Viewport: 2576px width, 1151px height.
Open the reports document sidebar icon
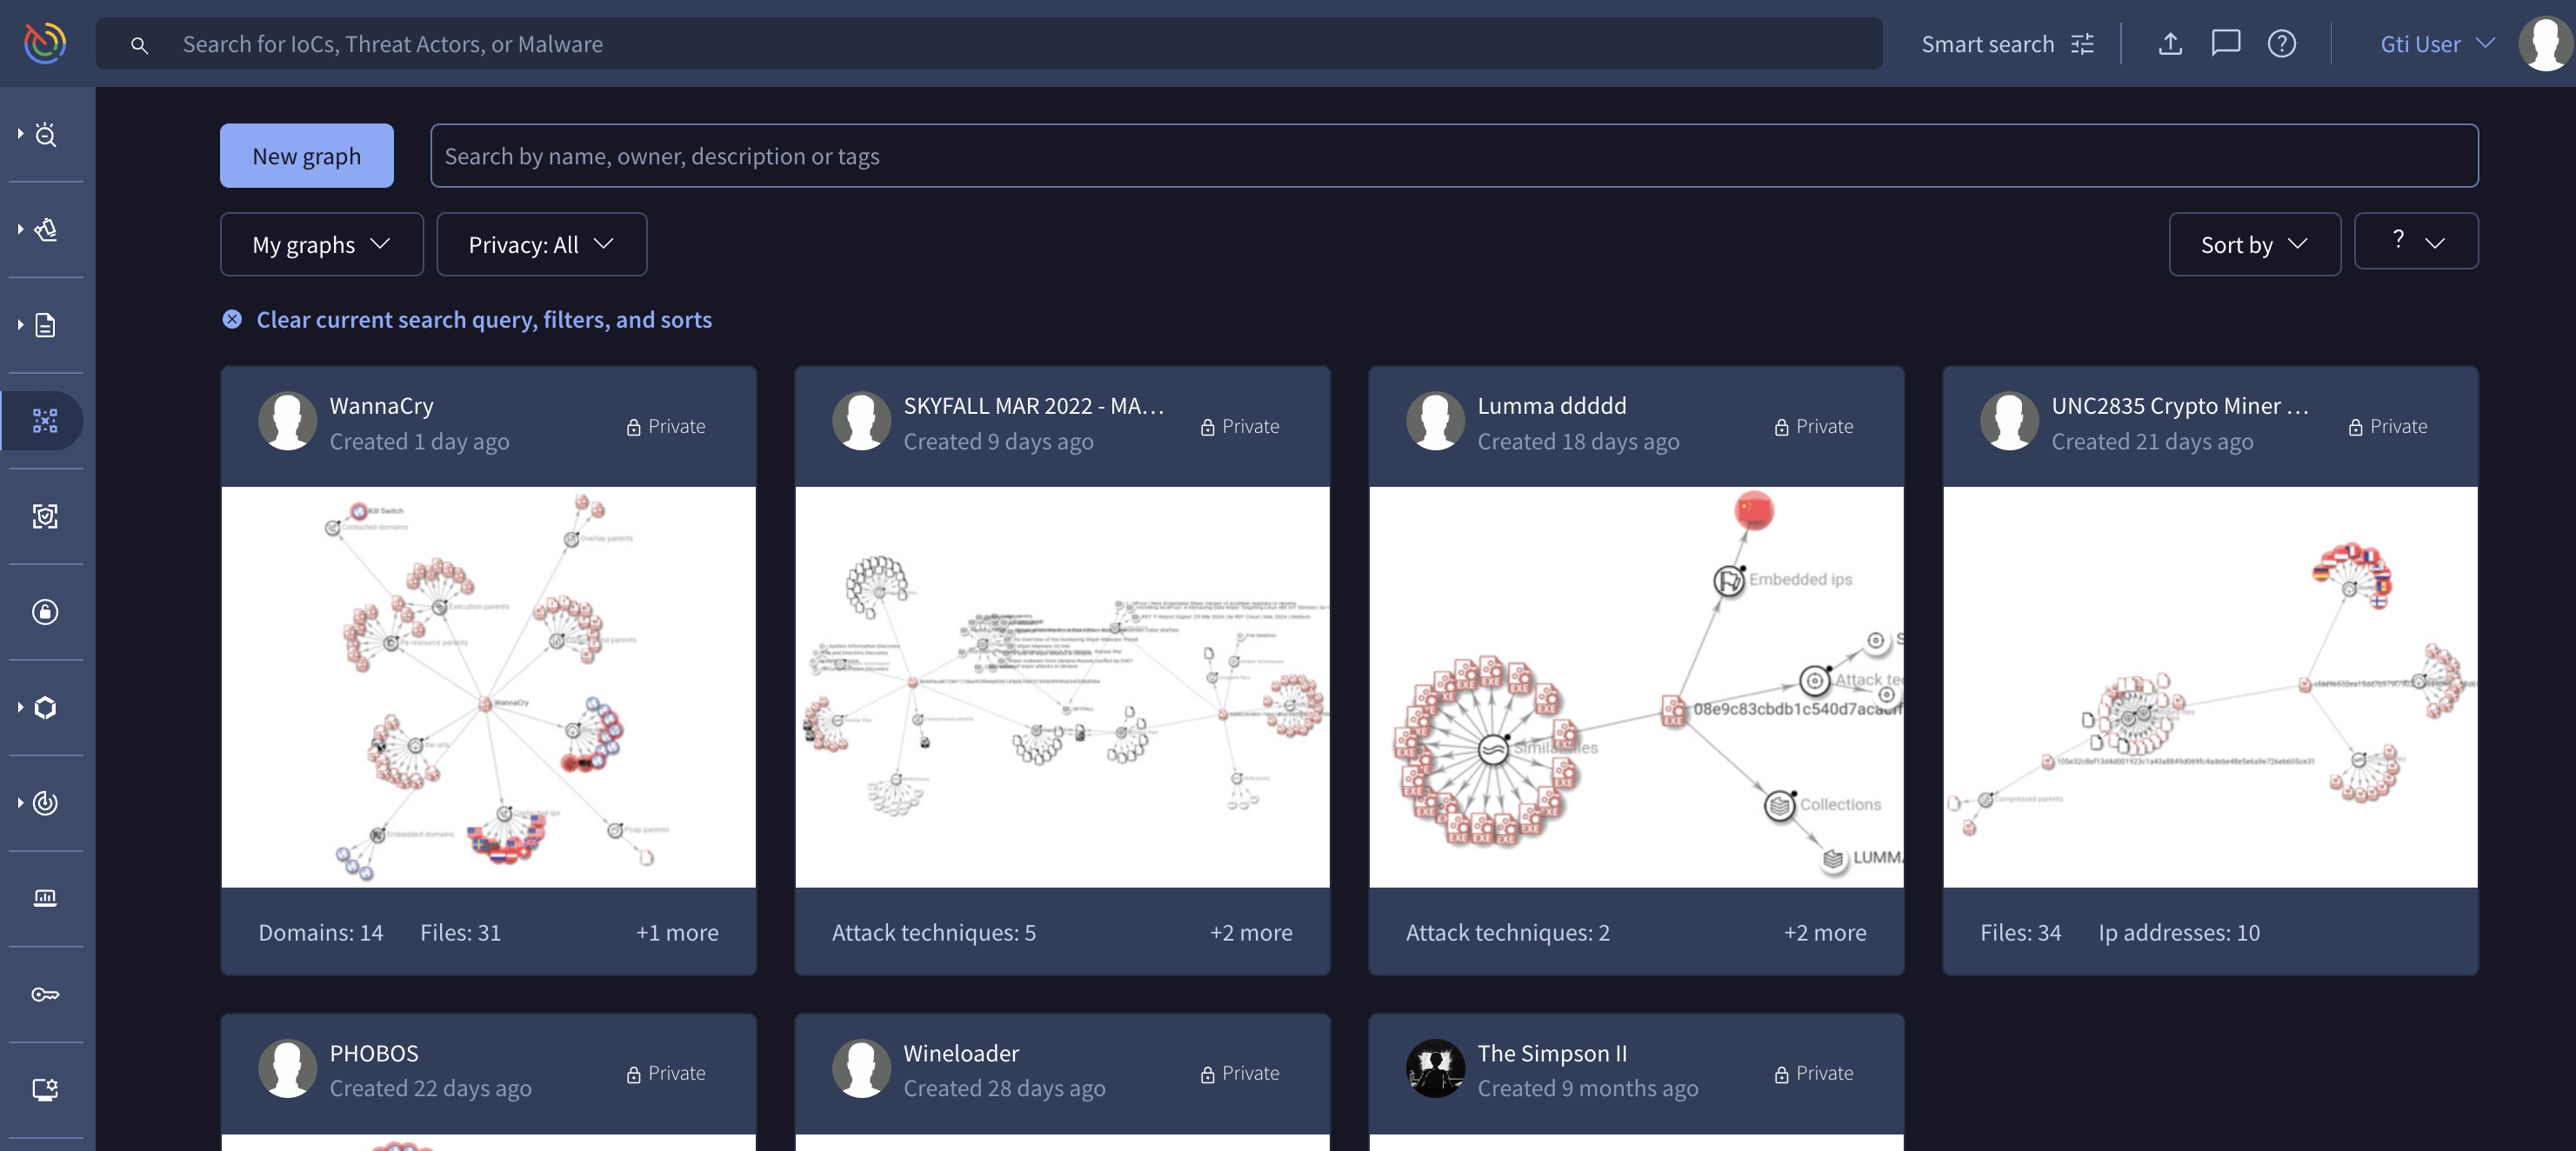(46, 325)
